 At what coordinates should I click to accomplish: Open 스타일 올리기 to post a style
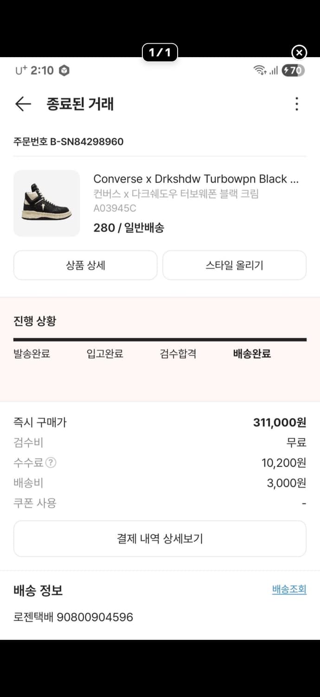[x=234, y=265]
